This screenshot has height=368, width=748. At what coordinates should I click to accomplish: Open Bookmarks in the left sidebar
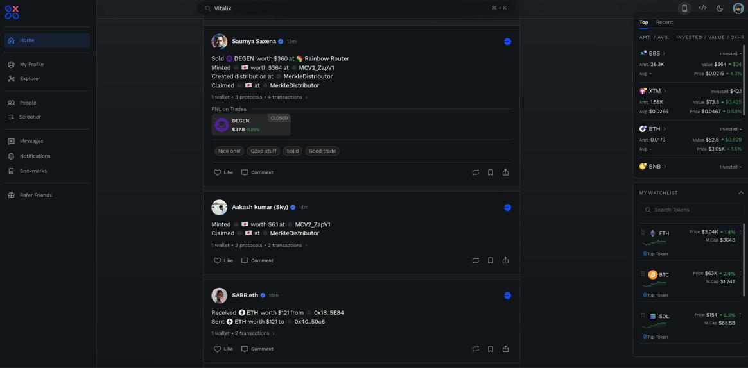click(x=33, y=171)
